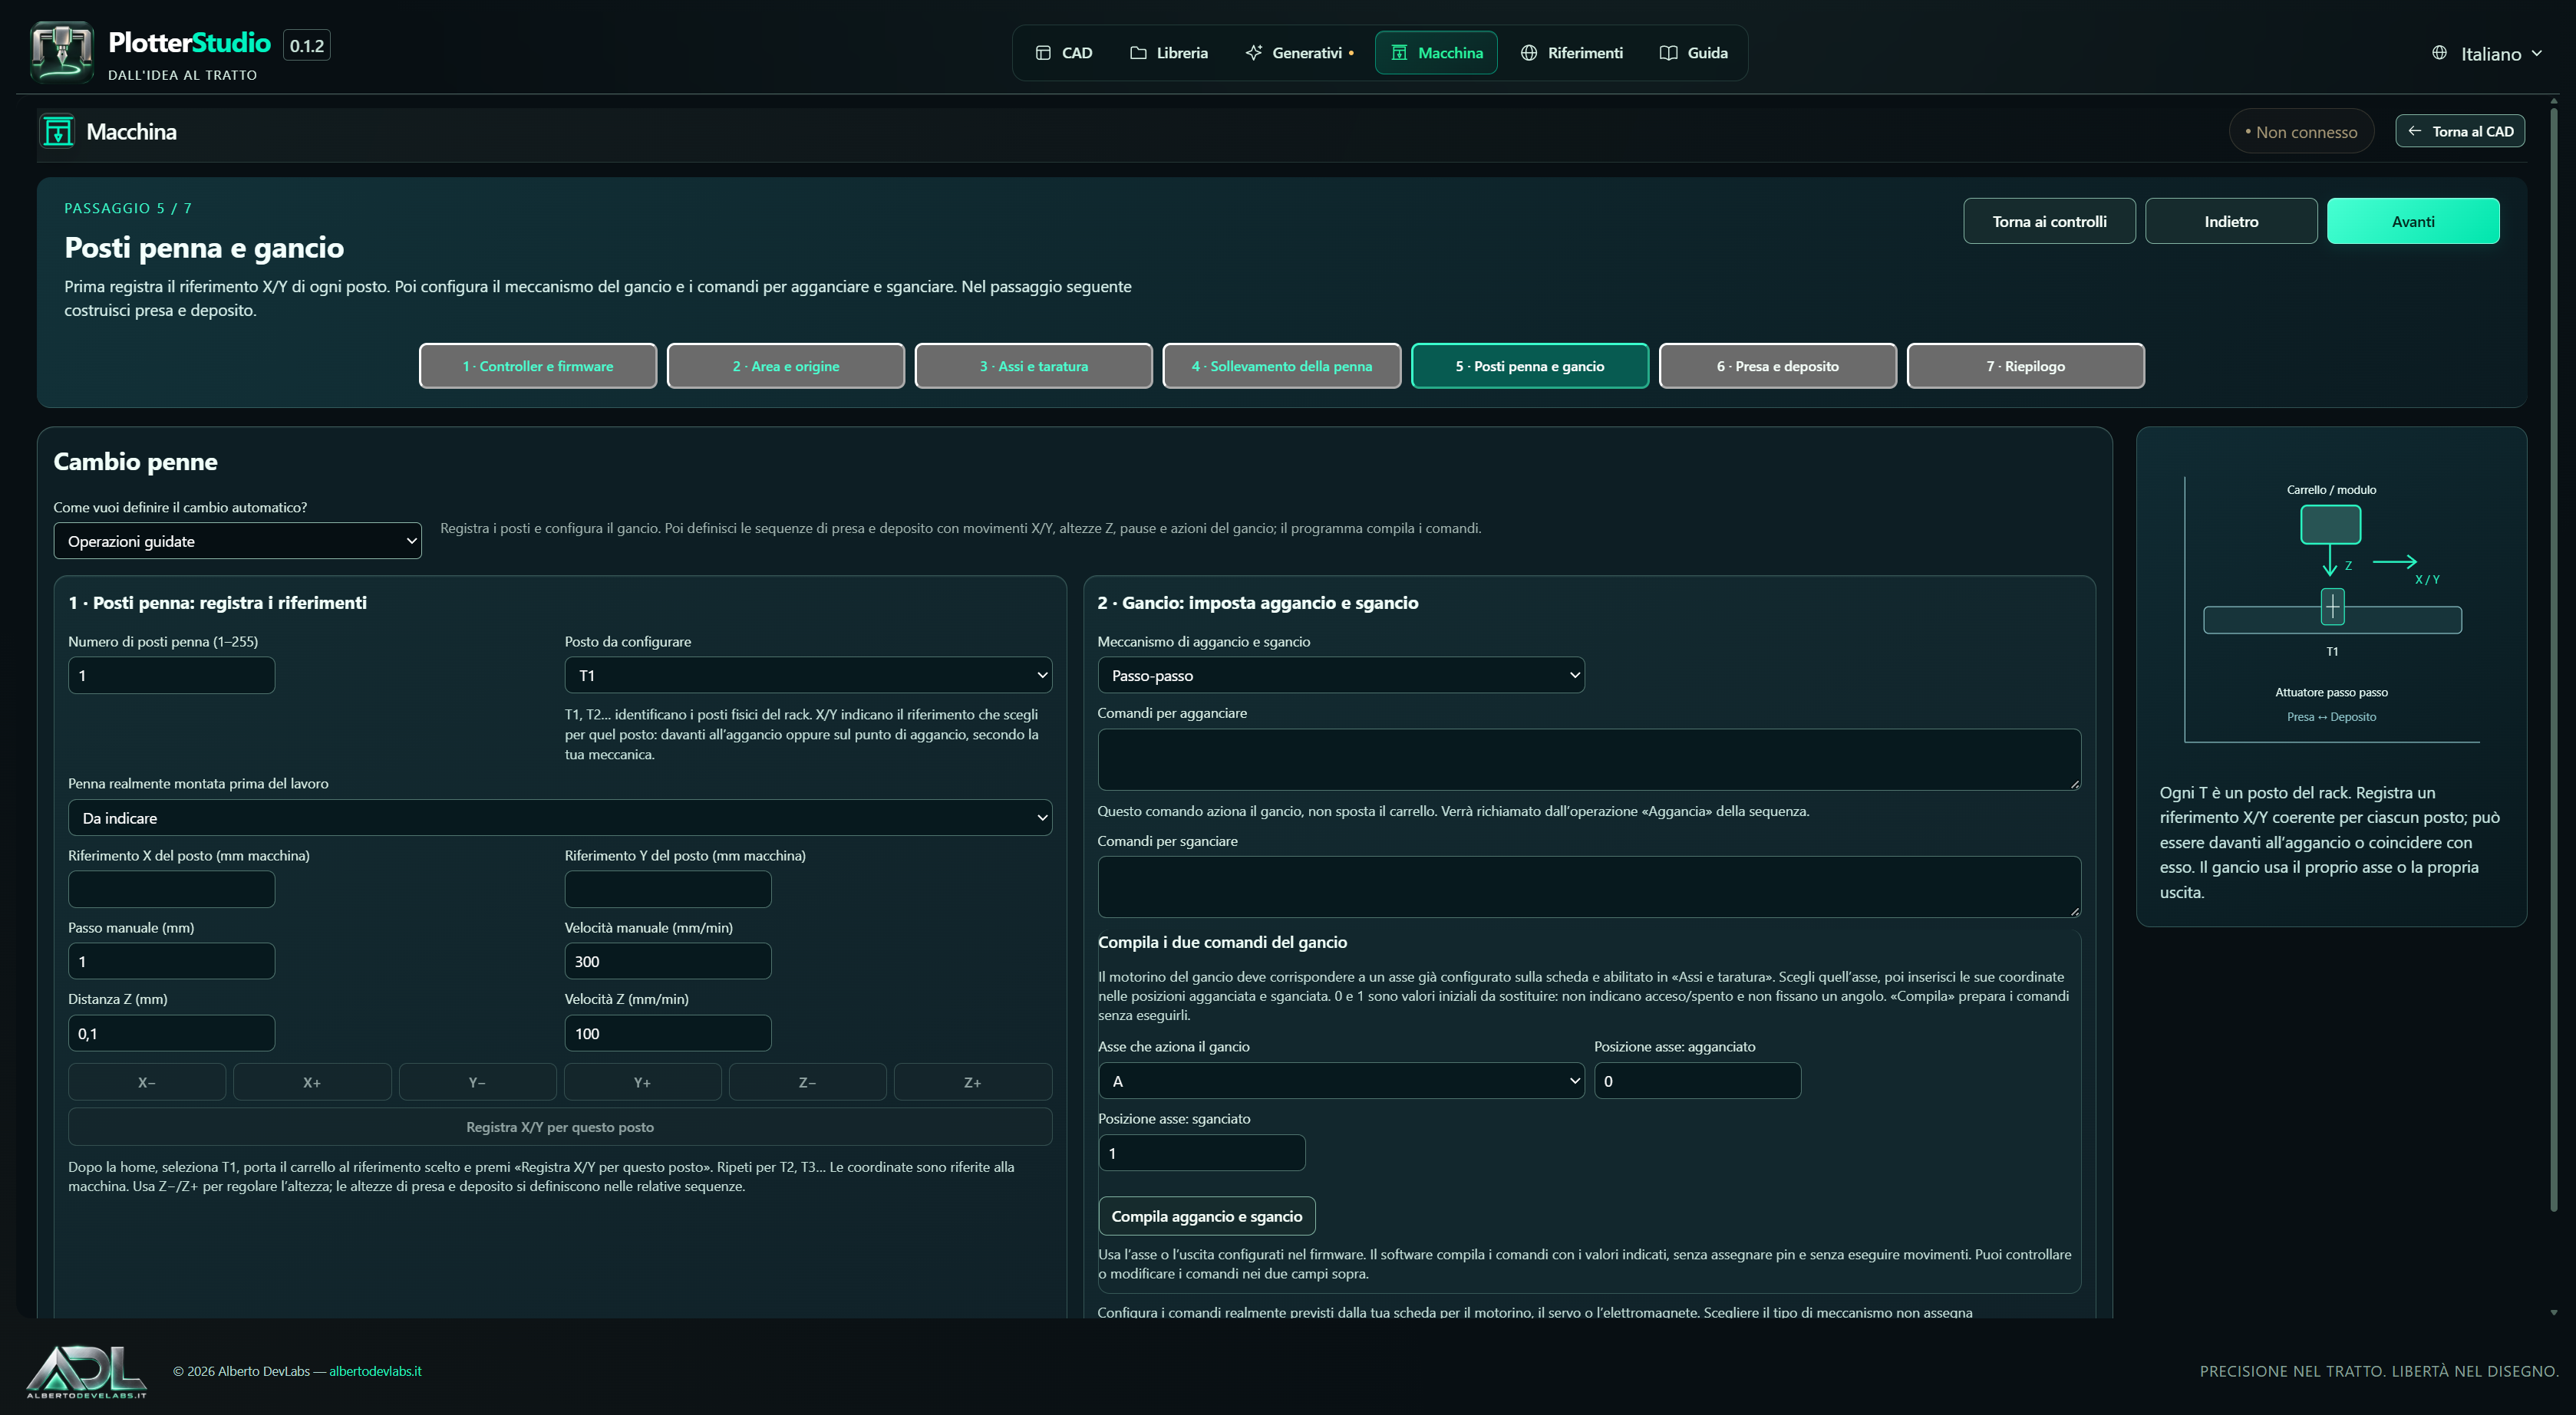Open the albertodevlabs.it link
This screenshot has width=2576, height=1415.
(x=375, y=1370)
